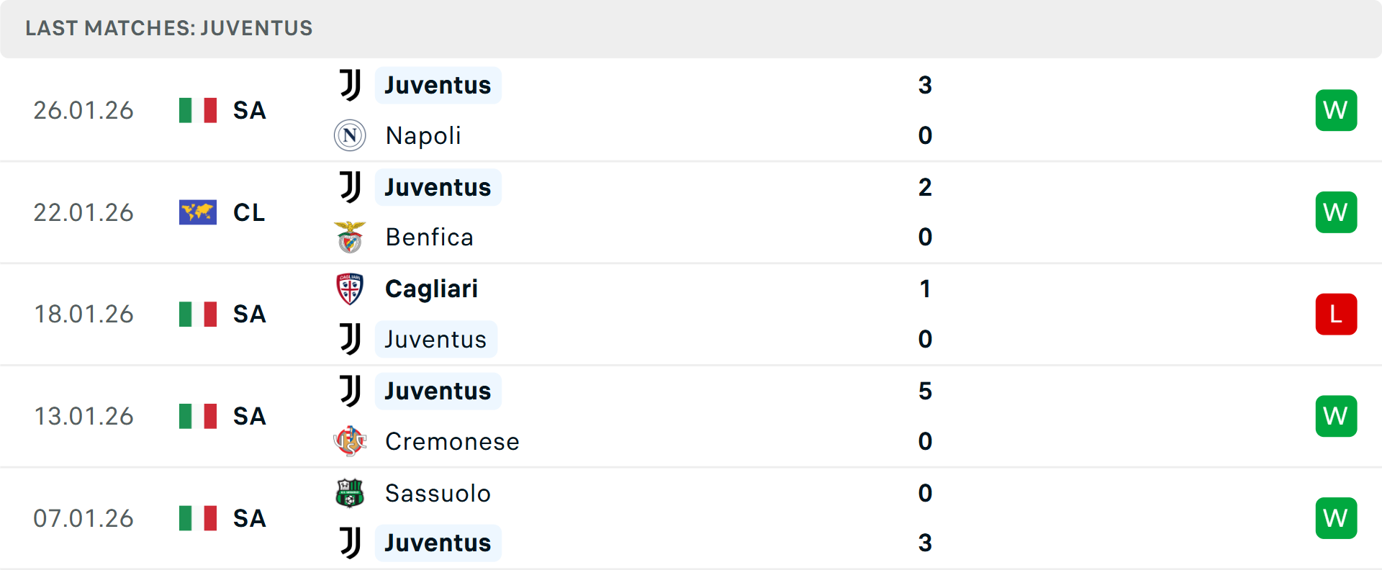
Task: Select the date 07.01.26
Action: coord(83,517)
